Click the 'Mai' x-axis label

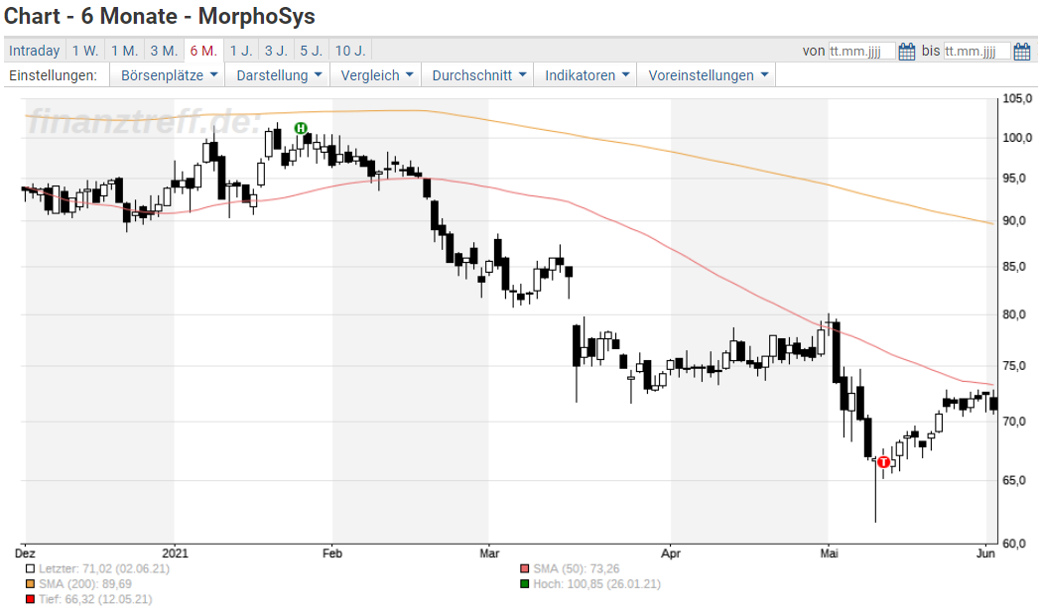point(829,553)
